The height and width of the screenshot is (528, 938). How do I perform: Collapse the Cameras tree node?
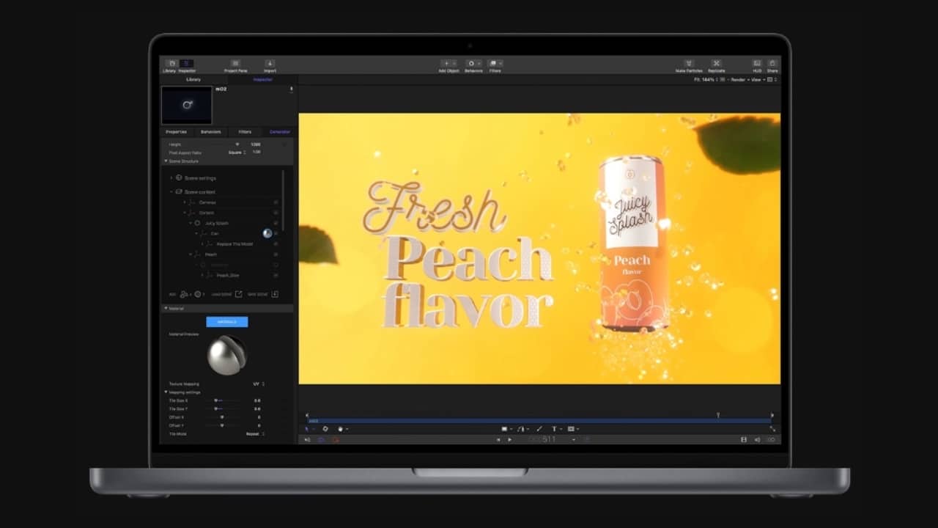pyautogui.click(x=185, y=202)
